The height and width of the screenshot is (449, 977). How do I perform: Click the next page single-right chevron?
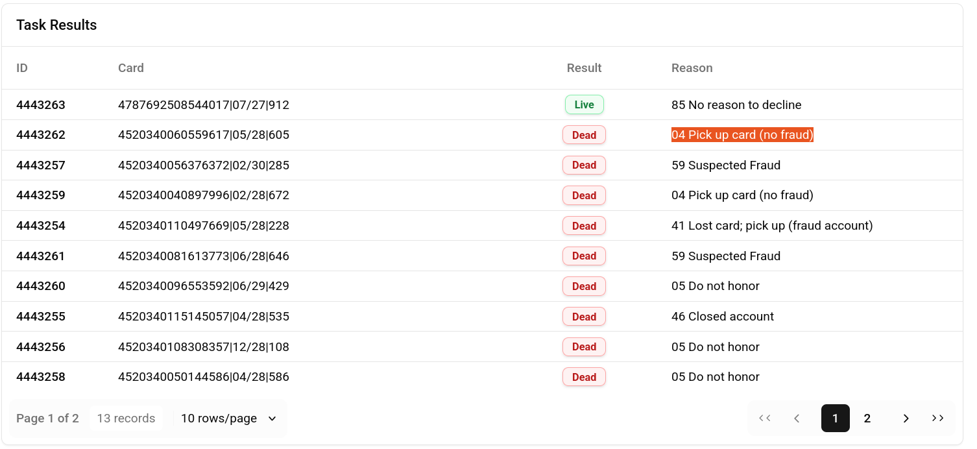click(x=906, y=419)
